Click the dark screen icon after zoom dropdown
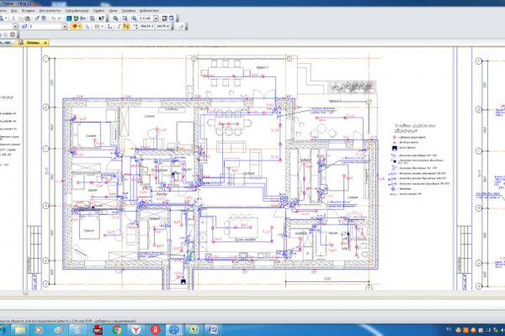Image resolution: width=505 pixels, height=336 pixels. pyautogui.click(x=165, y=18)
